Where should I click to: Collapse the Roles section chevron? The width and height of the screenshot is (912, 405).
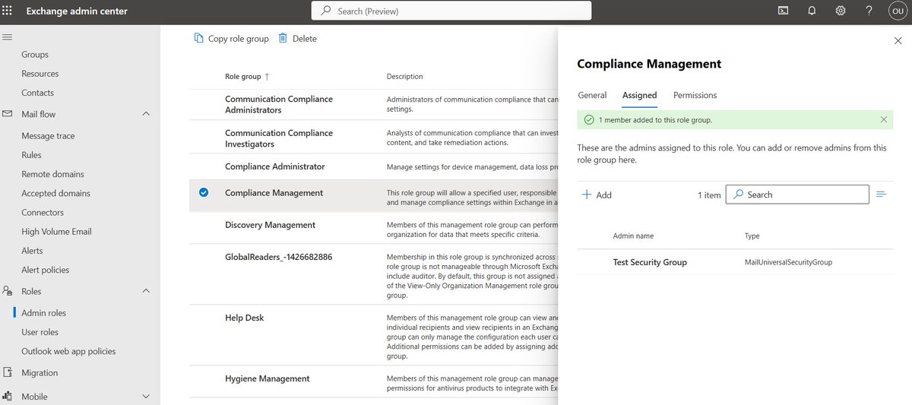point(146,291)
